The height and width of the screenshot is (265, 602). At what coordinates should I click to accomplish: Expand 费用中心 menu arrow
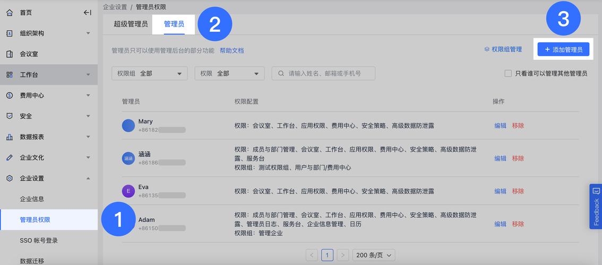(88, 95)
